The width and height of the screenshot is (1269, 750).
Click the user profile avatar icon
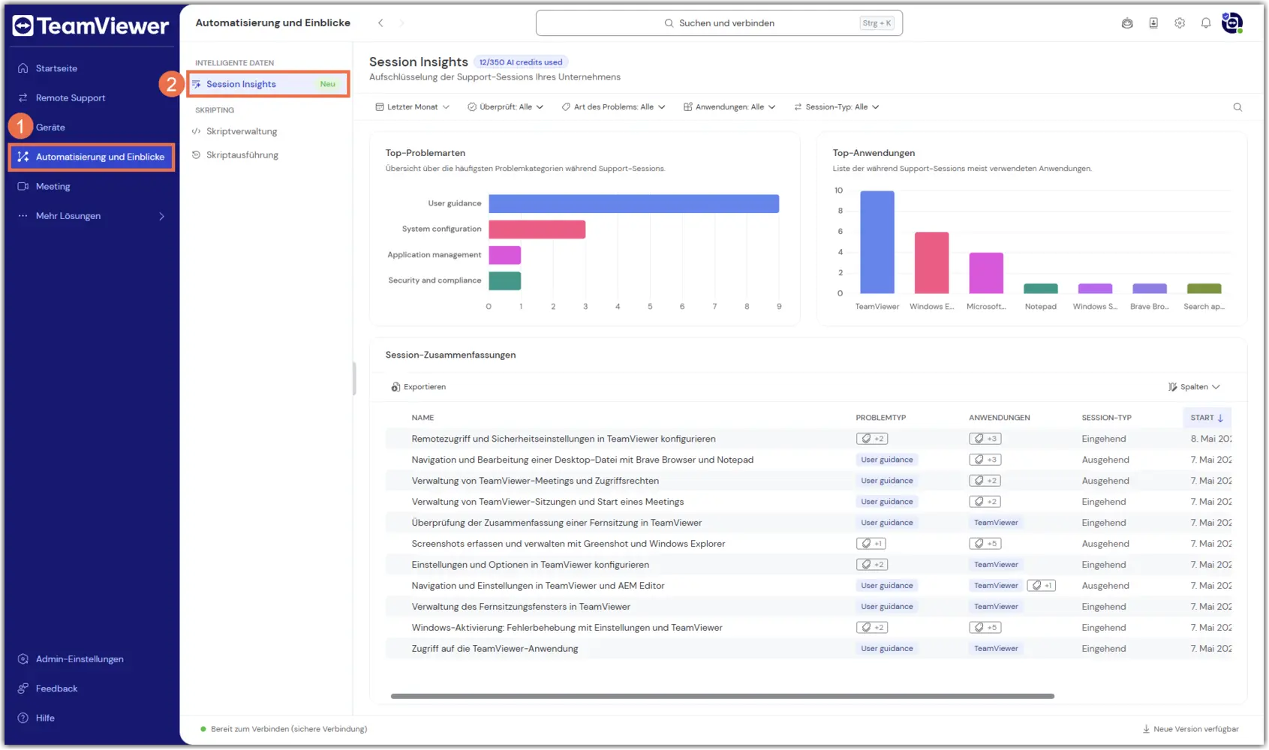[1231, 23]
